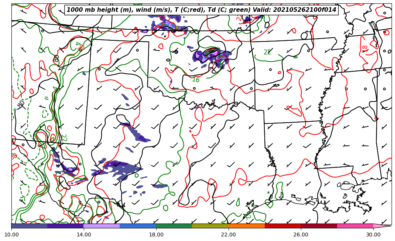Click the 10.00 colorbar tick label
The width and height of the screenshot is (395, 241).
[11, 235]
